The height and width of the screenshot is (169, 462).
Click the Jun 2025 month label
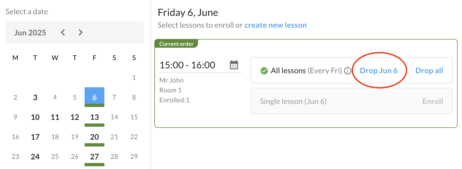pos(30,33)
